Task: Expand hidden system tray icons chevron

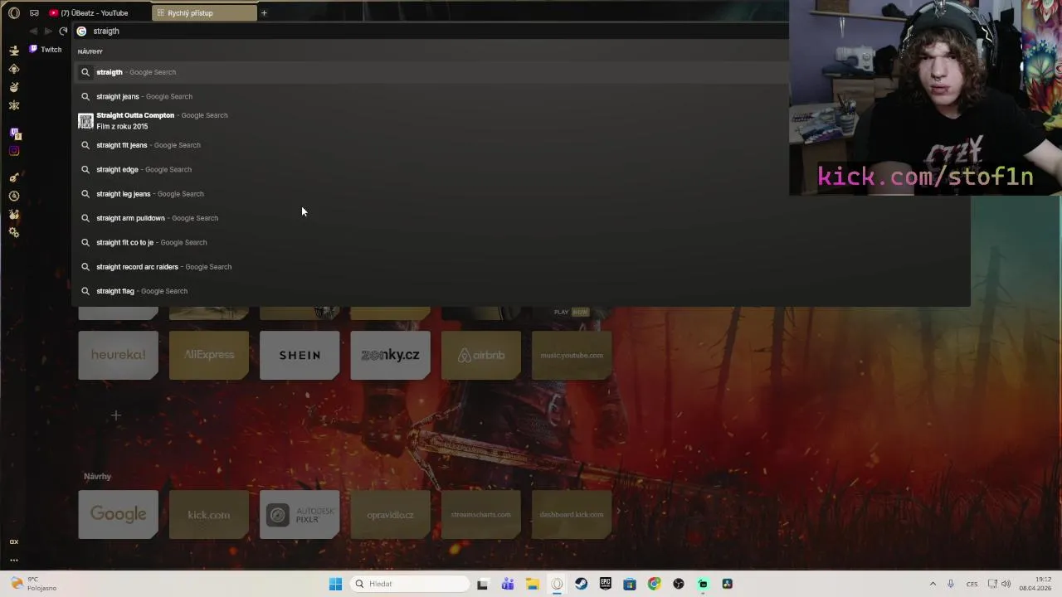Action: [x=933, y=584]
